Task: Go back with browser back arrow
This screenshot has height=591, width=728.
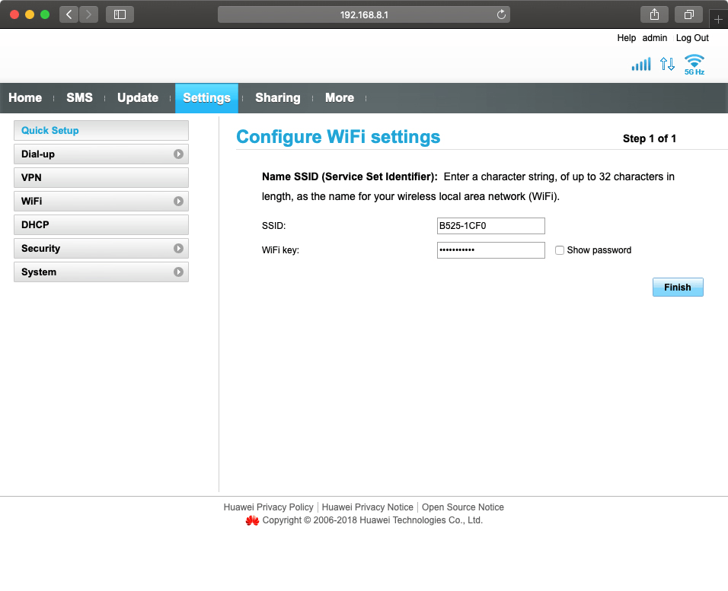Action: [69, 14]
